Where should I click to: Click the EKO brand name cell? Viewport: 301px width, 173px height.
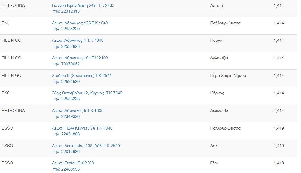coord(6,93)
